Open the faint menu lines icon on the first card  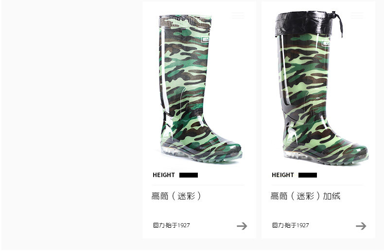238,16
